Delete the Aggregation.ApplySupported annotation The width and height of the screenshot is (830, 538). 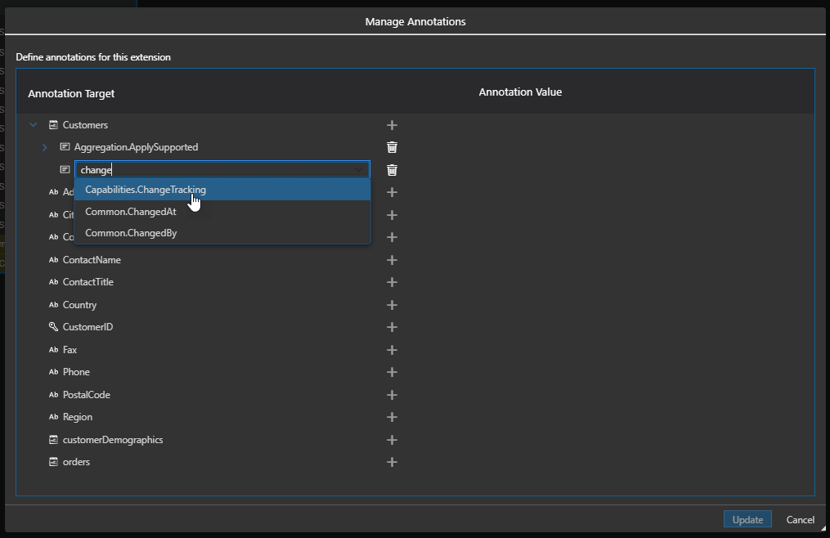coord(392,147)
